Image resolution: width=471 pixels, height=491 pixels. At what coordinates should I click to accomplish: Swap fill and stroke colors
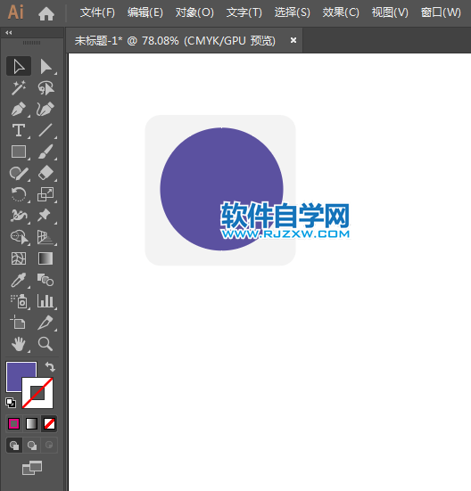50,366
